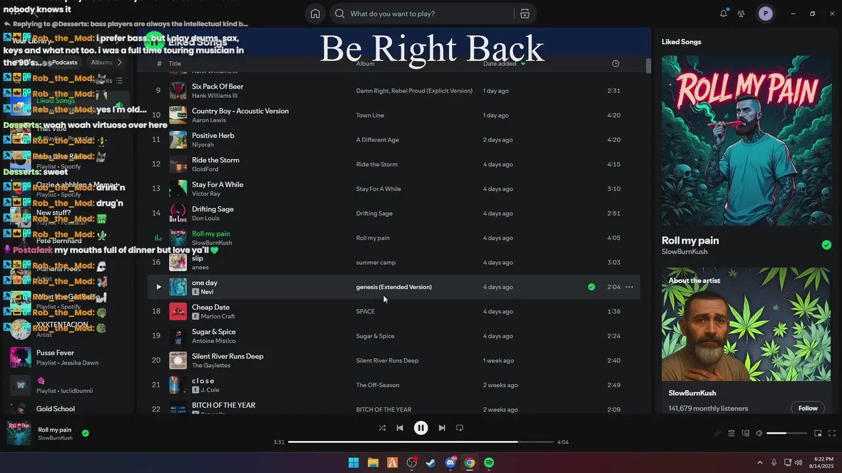Play the song 'one day' by Nevi
Screen dimensions: 842x473
[x=159, y=287]
